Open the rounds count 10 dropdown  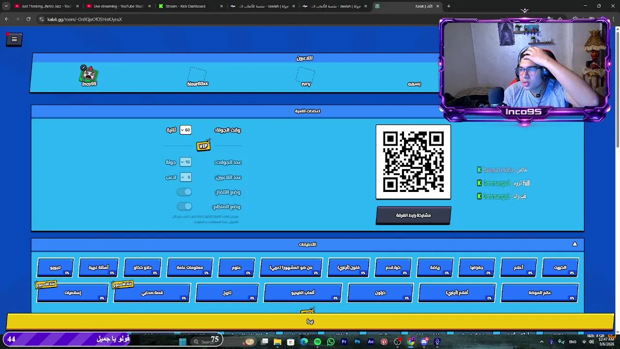coord(186,162)
